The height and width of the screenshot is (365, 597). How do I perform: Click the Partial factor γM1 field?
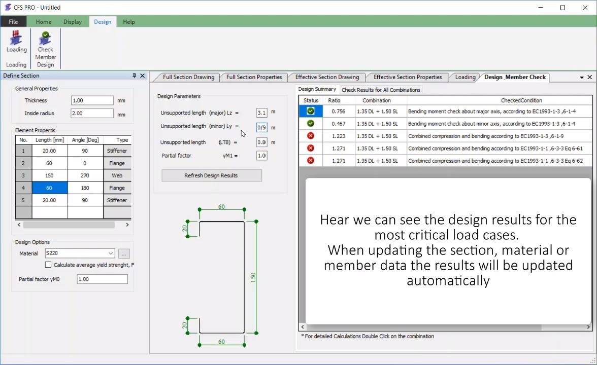[x=261, y=156]
